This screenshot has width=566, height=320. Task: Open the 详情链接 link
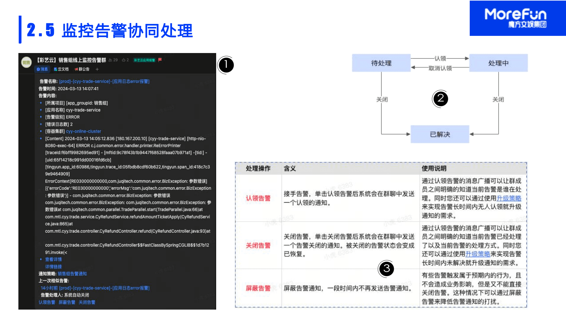click(x=53, y=267)
